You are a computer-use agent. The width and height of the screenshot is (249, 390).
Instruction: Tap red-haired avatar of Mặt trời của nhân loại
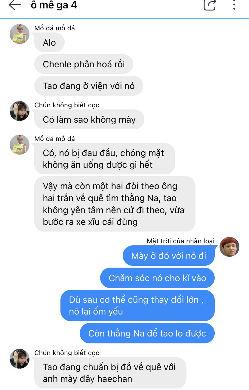[229, 247]
